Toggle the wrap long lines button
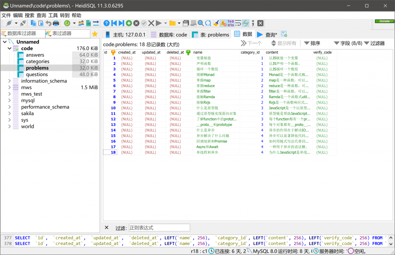Screen dimensions: 395x255 coord(238,23)
